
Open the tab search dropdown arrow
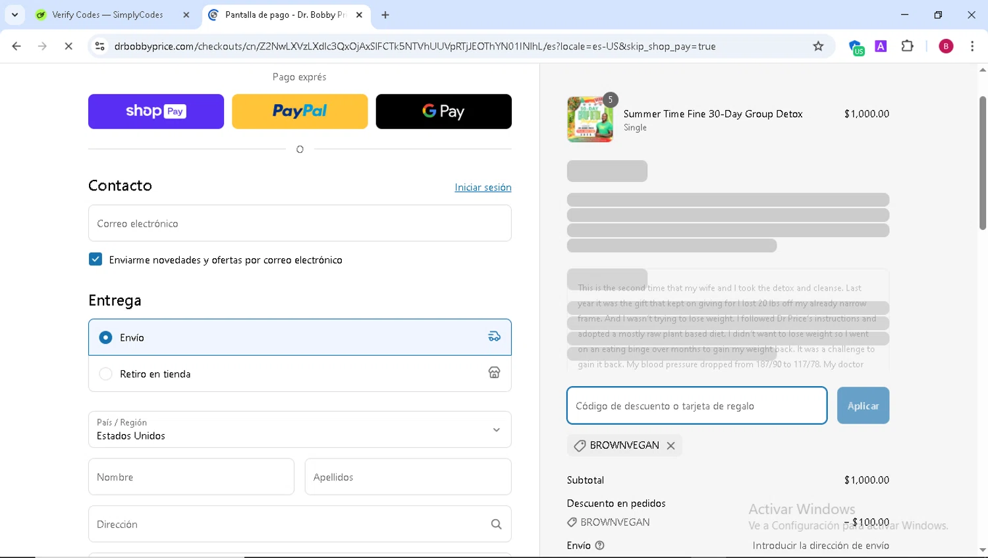tap(14, 14)
